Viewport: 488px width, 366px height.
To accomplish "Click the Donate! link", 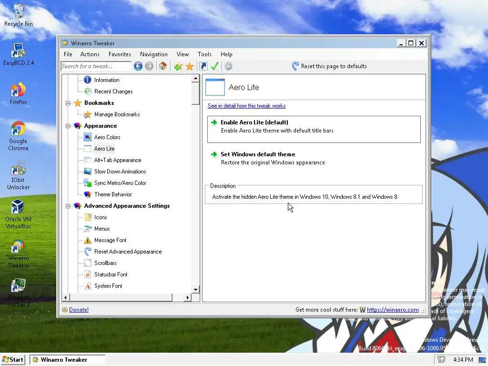I will tap(79, 310).
